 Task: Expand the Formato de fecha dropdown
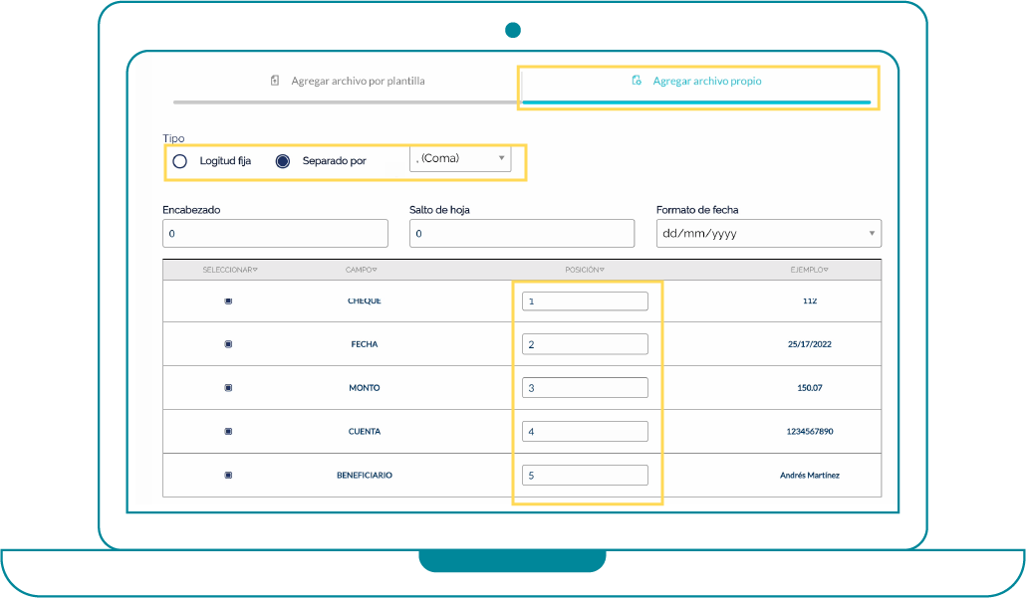[768, 233]
